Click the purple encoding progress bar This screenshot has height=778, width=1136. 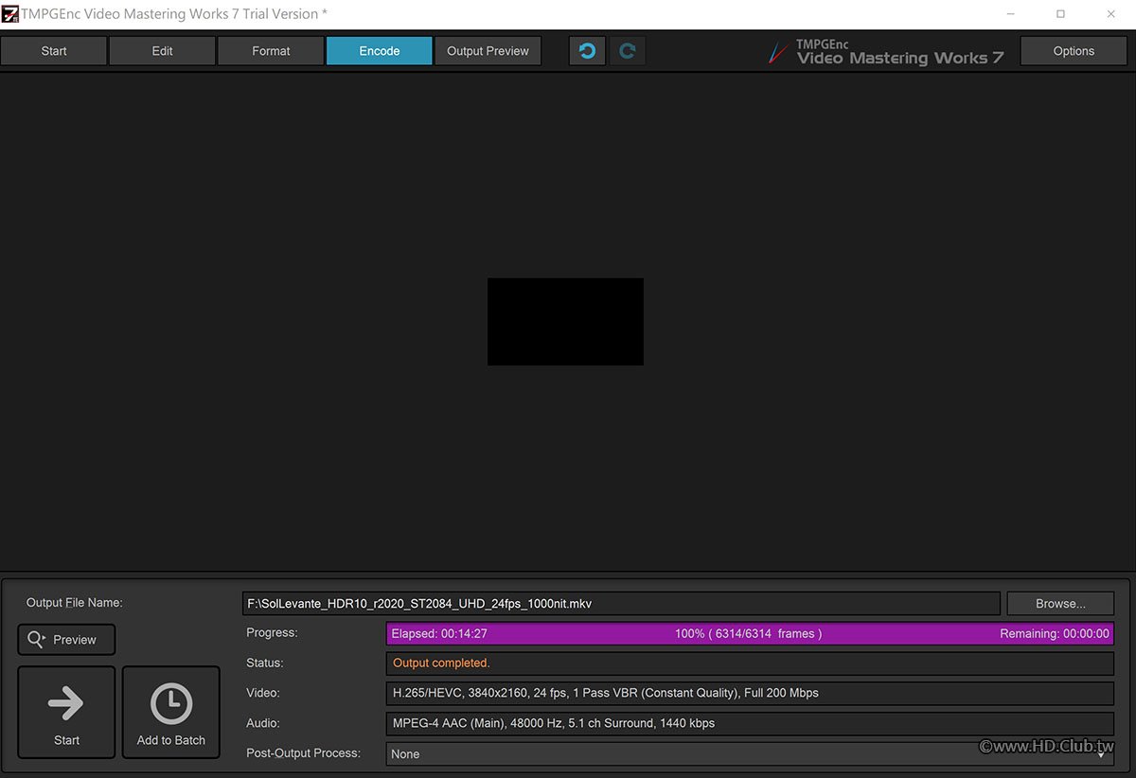749,634
